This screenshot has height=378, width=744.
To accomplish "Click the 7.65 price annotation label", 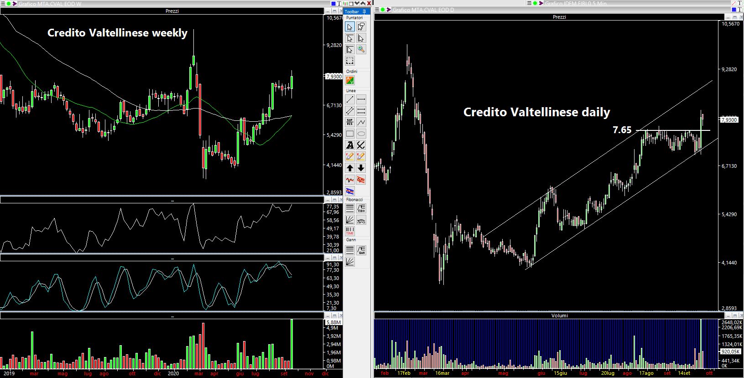I will pos(622,130).
